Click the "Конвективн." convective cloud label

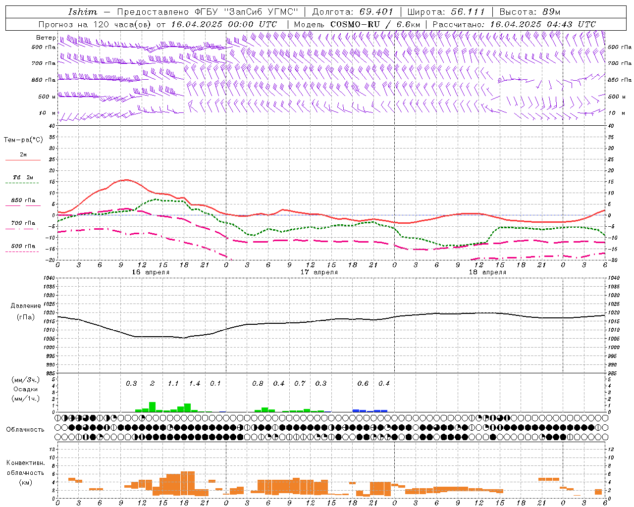26,463
